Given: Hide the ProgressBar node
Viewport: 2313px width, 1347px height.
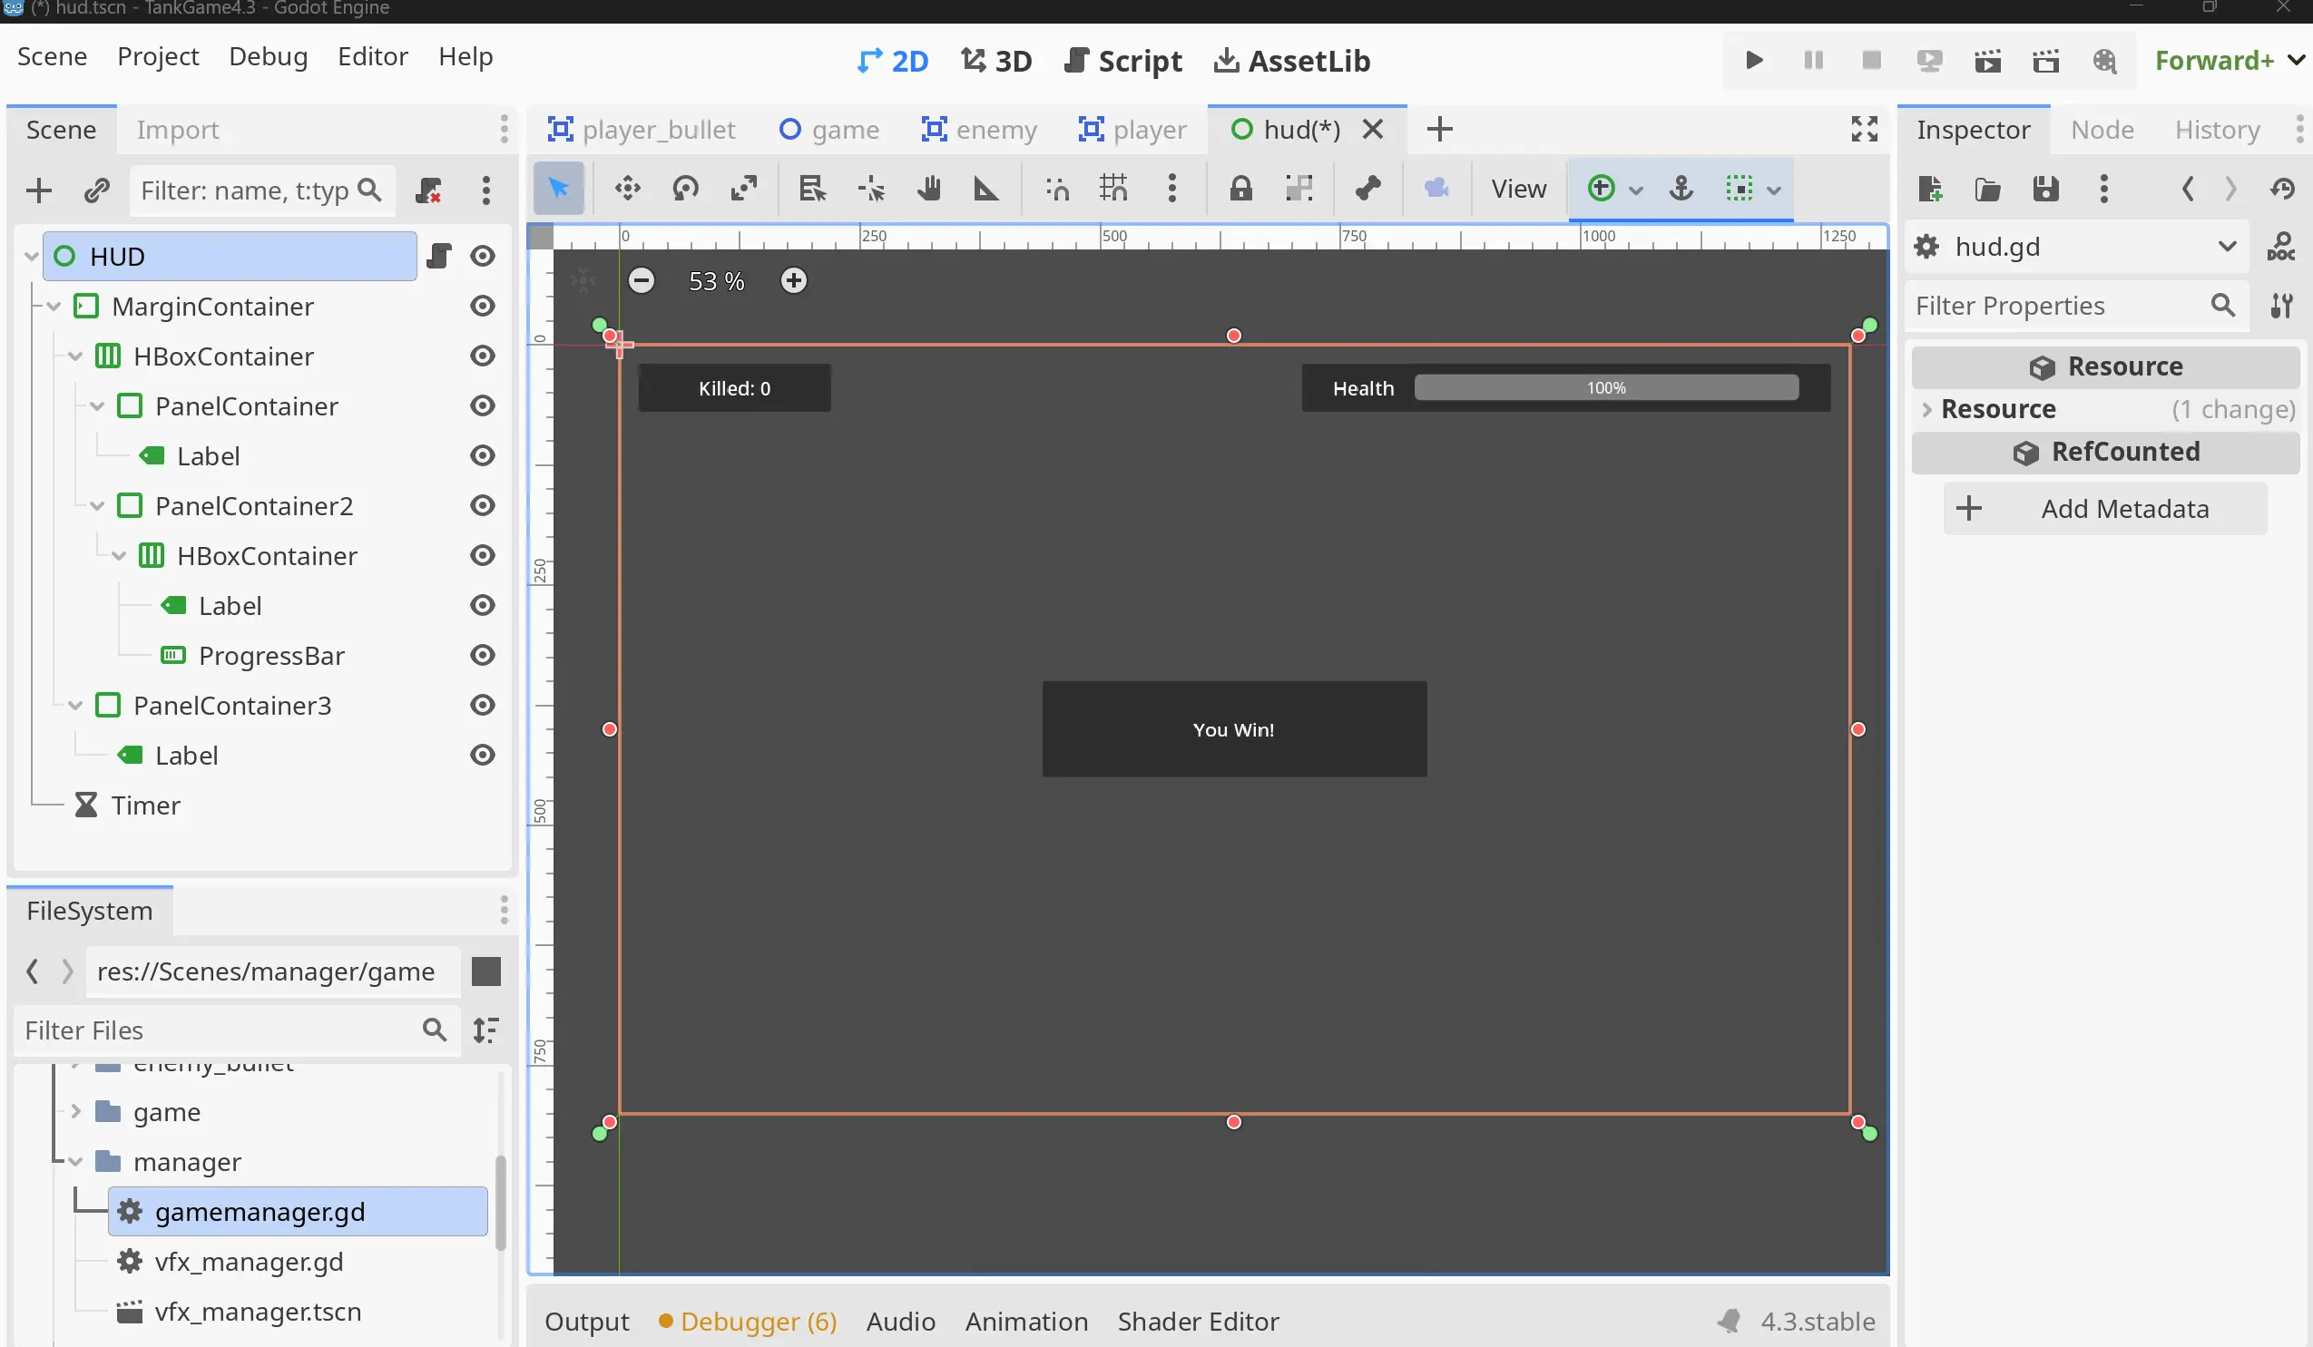Looking at the screenshot, I should pos(483,655).
